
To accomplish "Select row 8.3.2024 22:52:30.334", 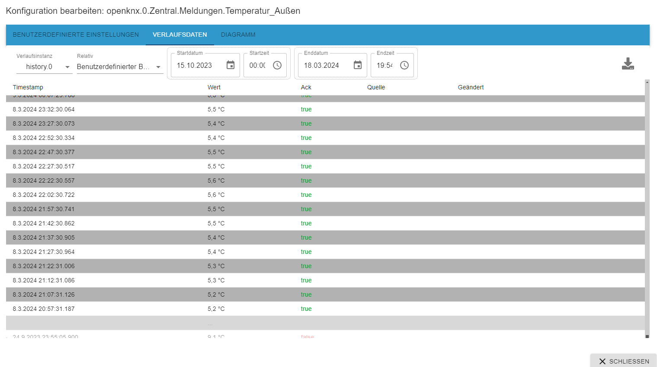I will [x=325, y=138].
